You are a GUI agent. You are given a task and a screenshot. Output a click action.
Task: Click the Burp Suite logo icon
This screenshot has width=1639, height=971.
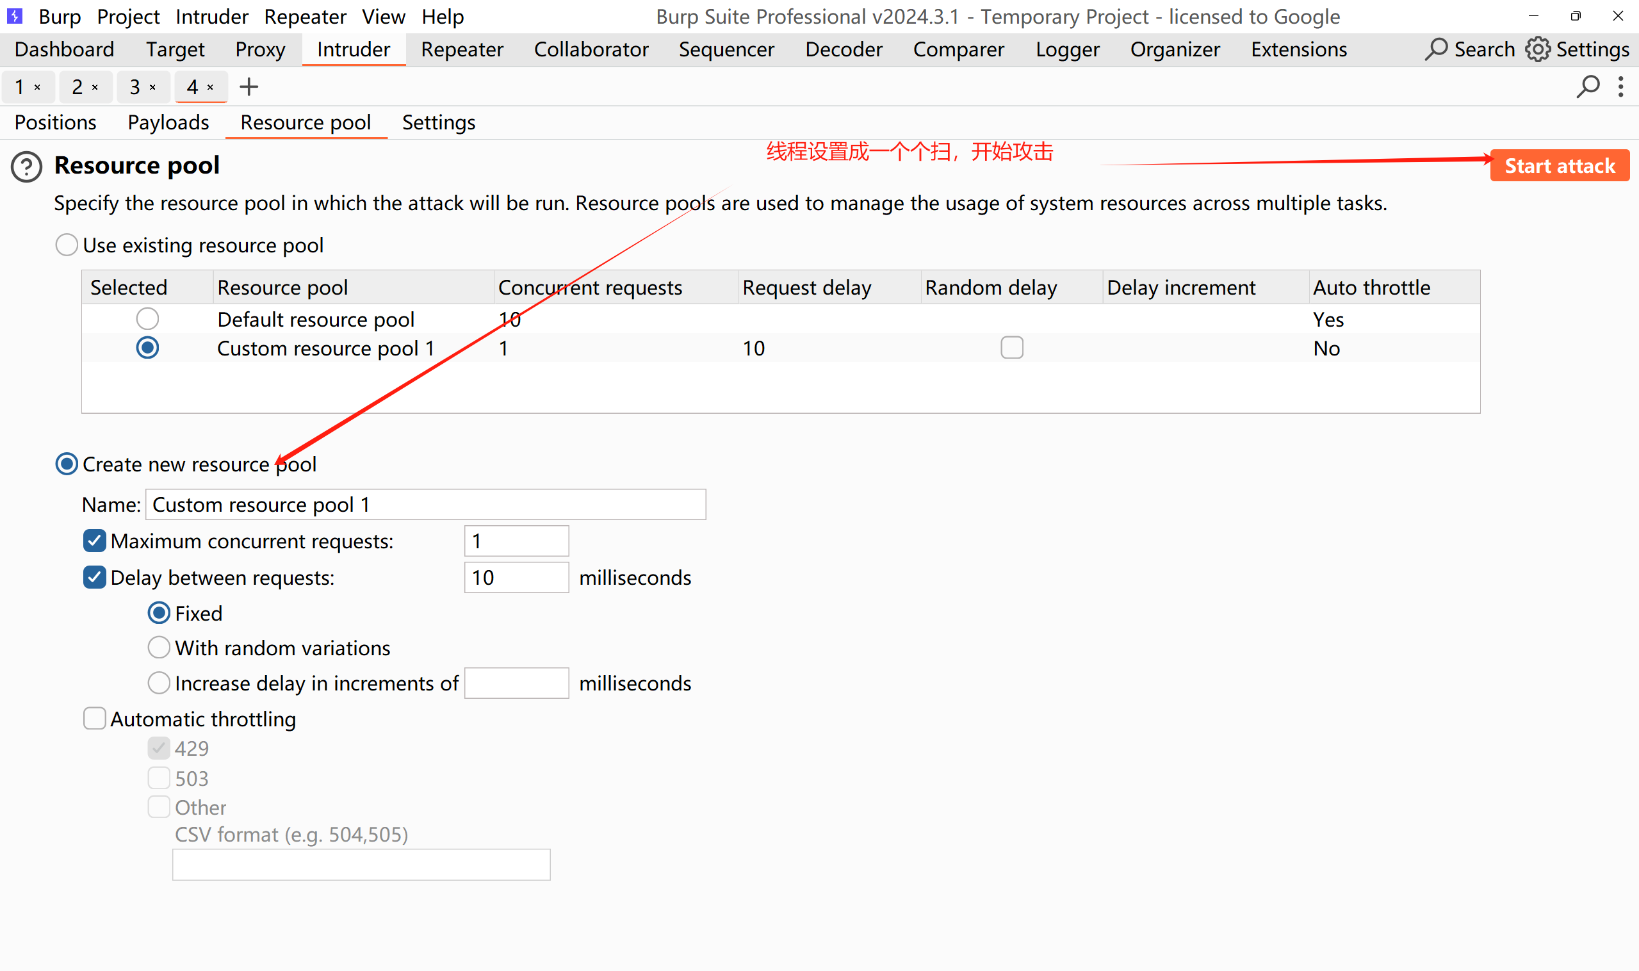(x=14, y=16)
